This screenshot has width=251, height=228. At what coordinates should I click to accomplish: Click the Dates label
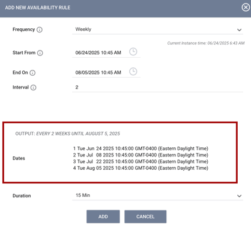[x=19, y=158]
